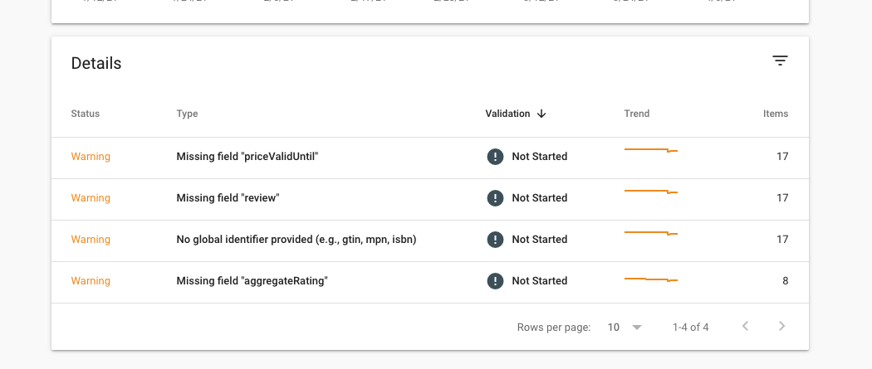Open No global identifier provided issue
Screen dimensions: 872x369
(296, 239)
